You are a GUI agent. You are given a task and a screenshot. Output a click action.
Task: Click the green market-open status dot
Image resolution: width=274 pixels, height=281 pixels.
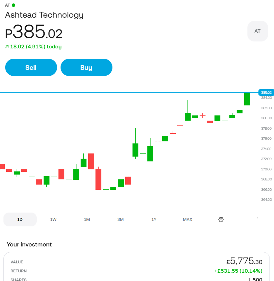(13, 5)
